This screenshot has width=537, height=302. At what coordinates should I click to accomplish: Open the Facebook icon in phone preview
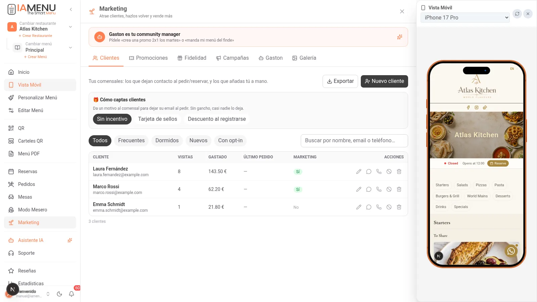(x=468, y=107)
